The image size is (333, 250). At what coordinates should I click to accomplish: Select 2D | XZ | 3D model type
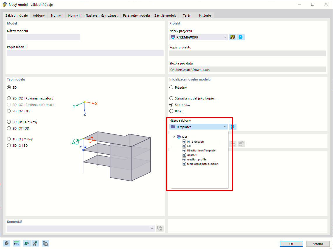9,111
